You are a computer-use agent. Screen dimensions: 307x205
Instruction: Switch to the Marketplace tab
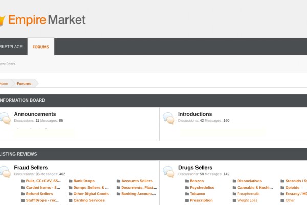pyautogui.click(x=11, y=47)
